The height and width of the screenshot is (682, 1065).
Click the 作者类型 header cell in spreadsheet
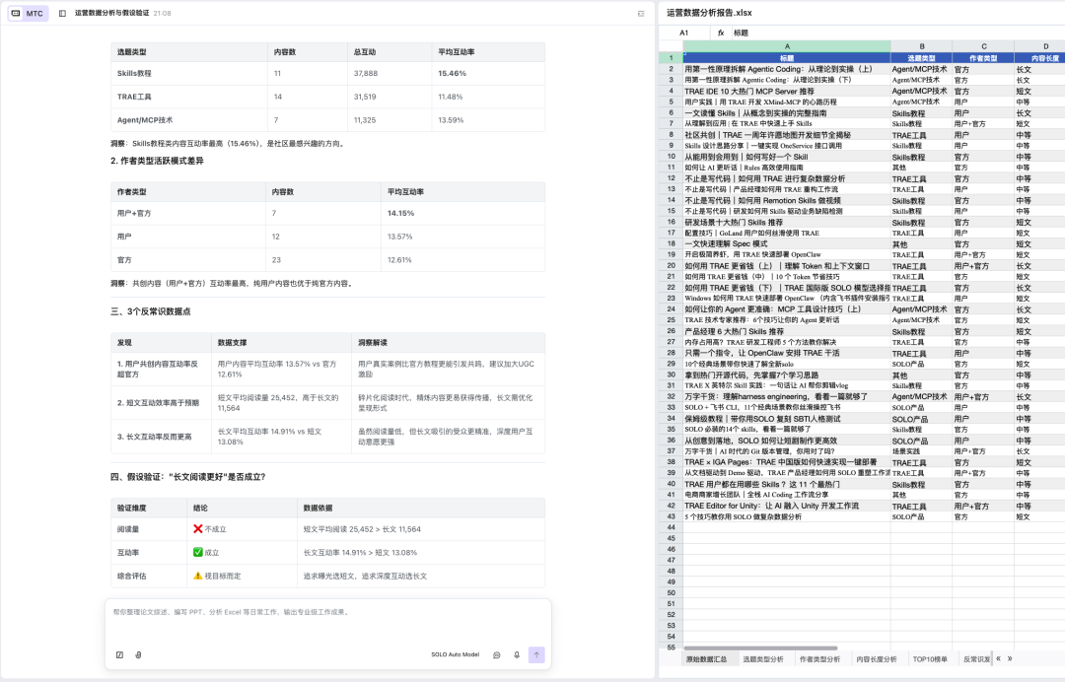coord(983,58)
